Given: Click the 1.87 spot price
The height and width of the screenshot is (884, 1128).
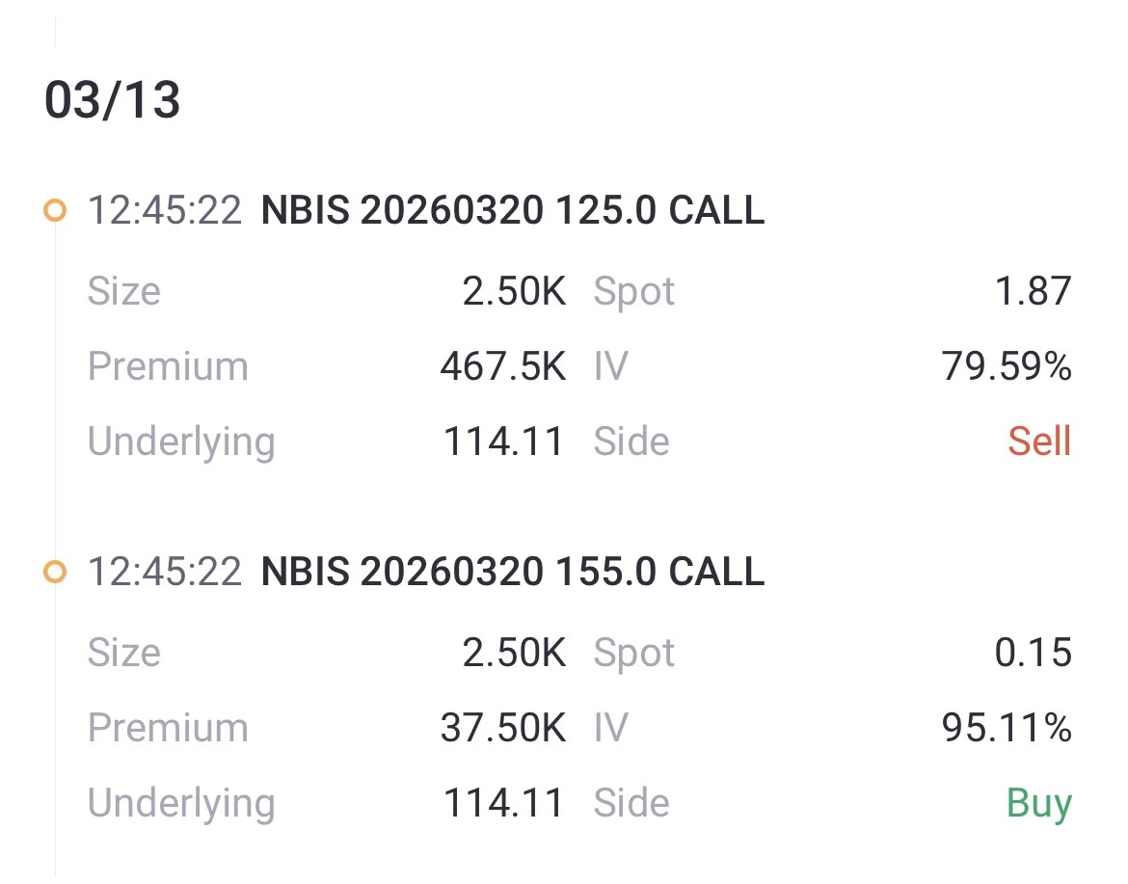Looking at the screenshot, I should click(x=1033, y=291).
